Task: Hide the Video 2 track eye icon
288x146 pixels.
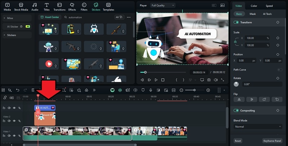Action: point(14,121)
